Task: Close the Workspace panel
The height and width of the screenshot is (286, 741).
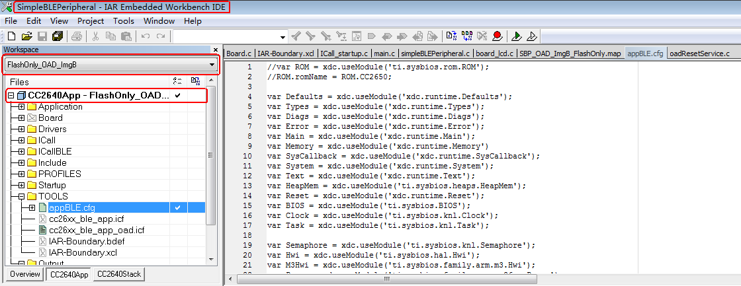Action: click(216, 50)
